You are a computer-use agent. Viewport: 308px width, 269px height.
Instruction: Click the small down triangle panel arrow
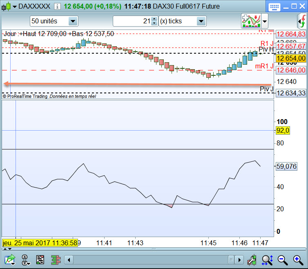tap(10, 249)
